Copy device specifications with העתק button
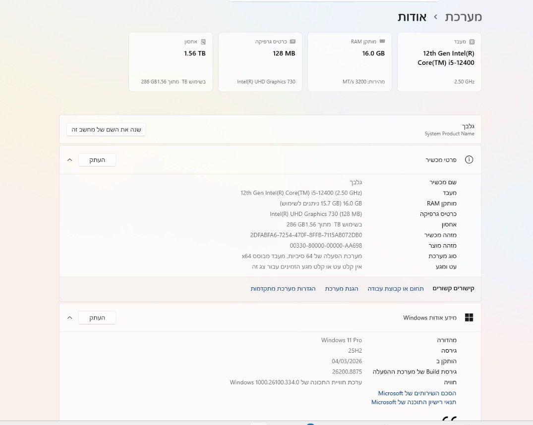Viewport: 533px width, 425px height. [x=97, y=159]
